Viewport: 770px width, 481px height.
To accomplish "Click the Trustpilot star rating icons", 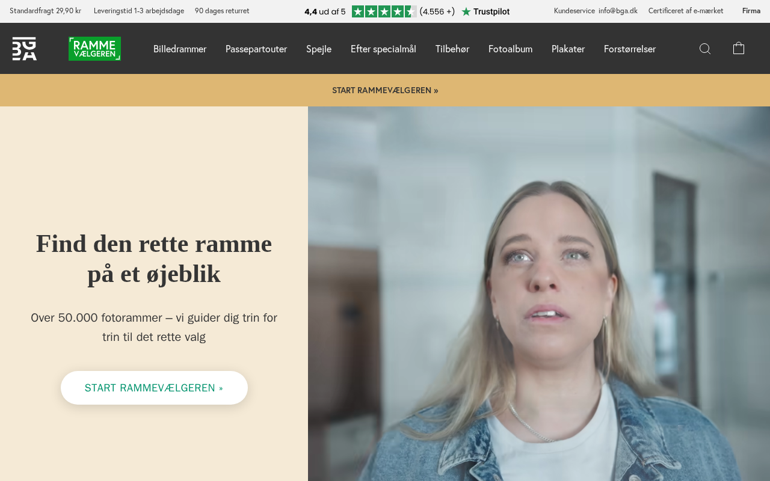I will (384, 11).
